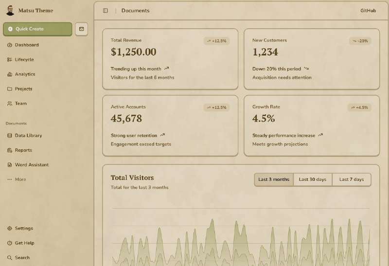
Task: Toggle the sidebar panel icon
Action: (106, 11)
